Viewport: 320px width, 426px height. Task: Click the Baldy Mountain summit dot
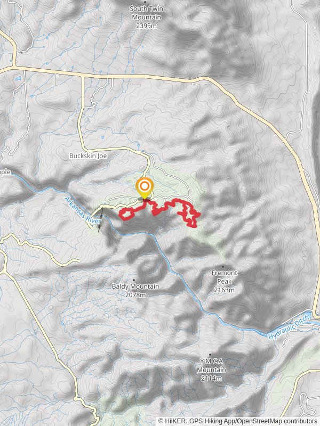134,280
